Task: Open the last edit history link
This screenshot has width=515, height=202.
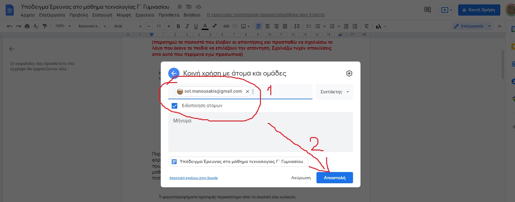Action: pos(266,15)
